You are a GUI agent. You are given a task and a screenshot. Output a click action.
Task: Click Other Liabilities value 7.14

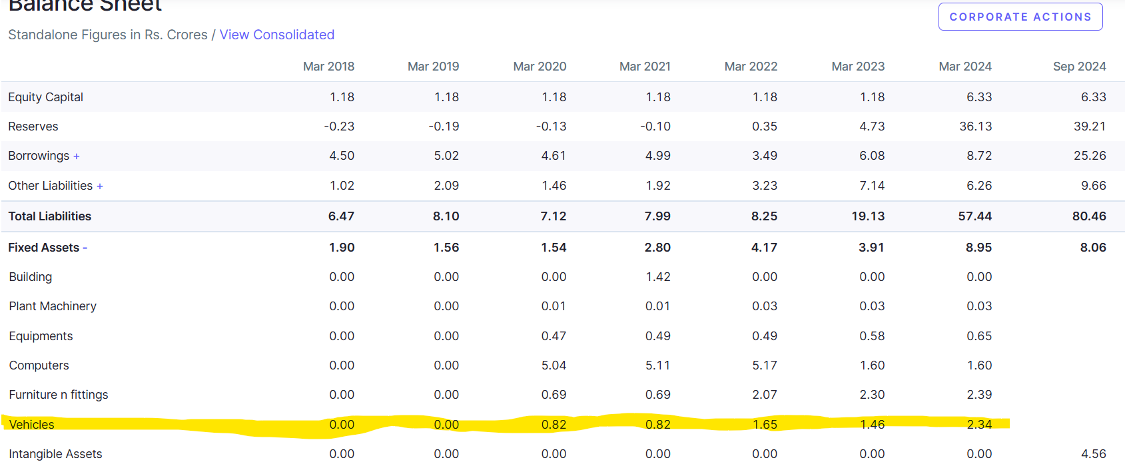point(872,186)
